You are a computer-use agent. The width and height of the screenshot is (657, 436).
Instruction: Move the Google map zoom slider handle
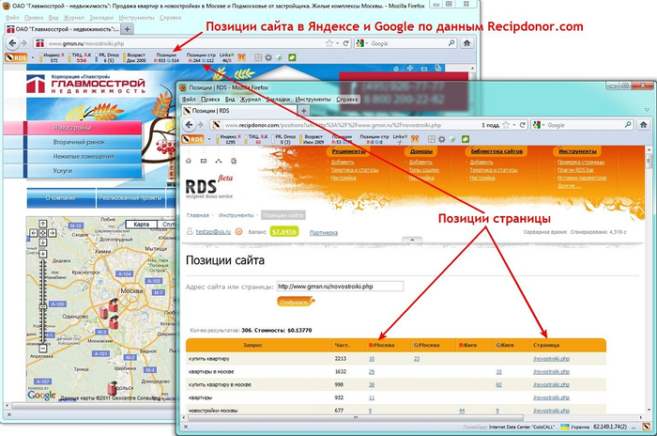click(43, 306)
